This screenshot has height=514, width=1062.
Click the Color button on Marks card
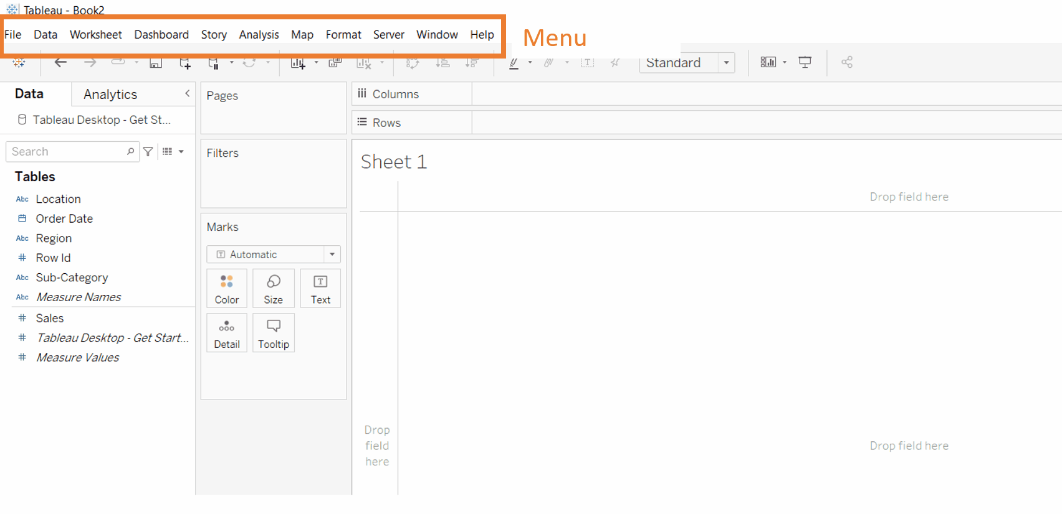pyautogui.click(x=227, y=288)
